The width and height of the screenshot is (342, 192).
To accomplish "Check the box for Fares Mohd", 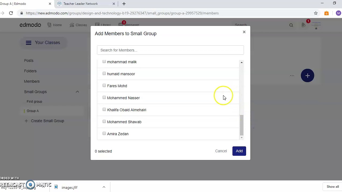I will (104, 86).
